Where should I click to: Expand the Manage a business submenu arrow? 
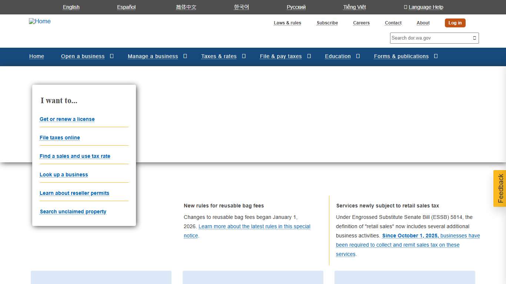[185, 56]
